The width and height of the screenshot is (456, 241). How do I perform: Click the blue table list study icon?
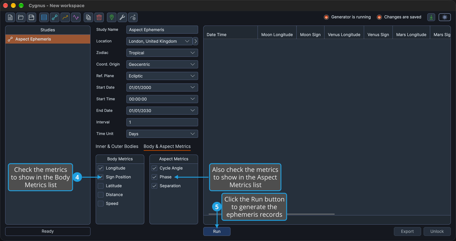pyautogui.click(x=44, y=17)
